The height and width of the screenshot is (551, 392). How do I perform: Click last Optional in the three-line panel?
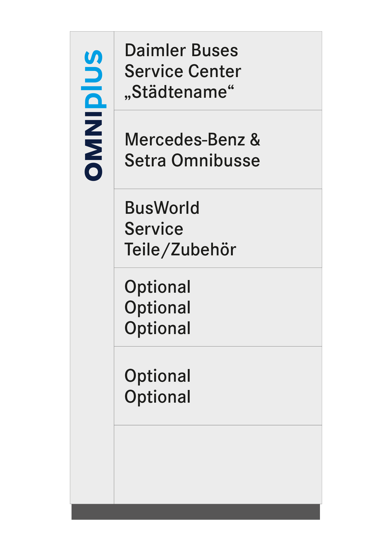[158, 328]
